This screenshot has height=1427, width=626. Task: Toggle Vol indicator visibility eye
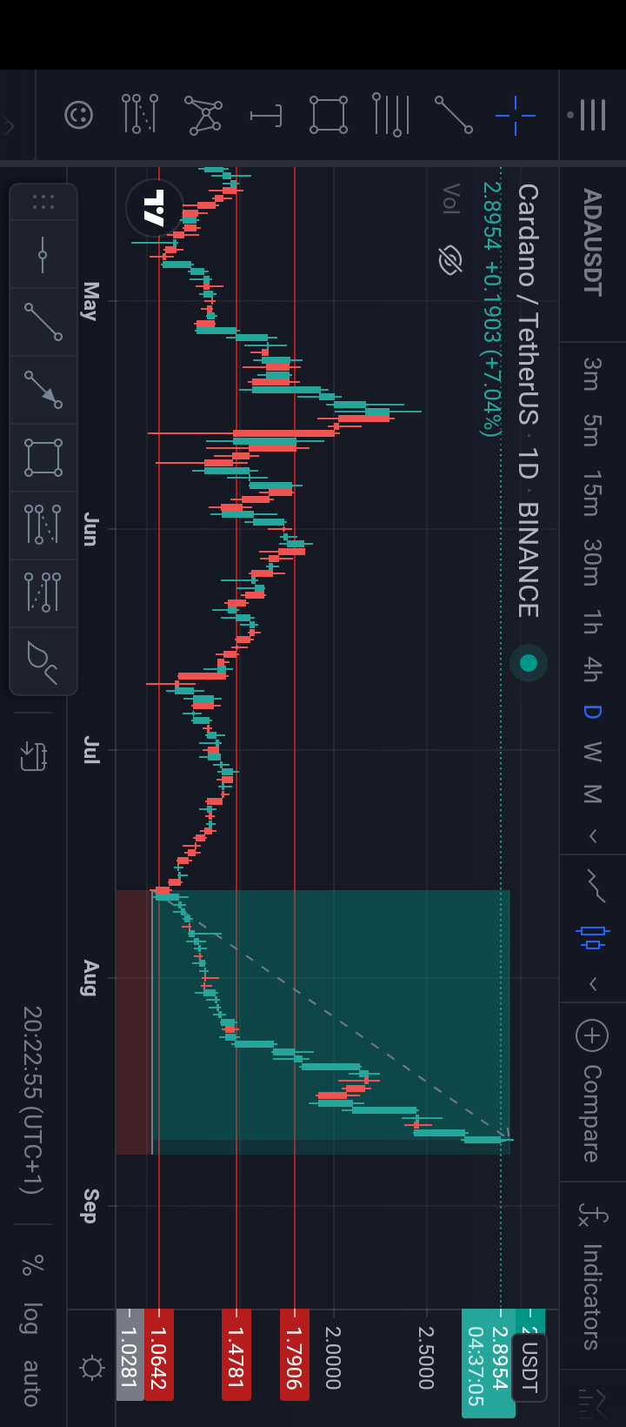(450, 259)
